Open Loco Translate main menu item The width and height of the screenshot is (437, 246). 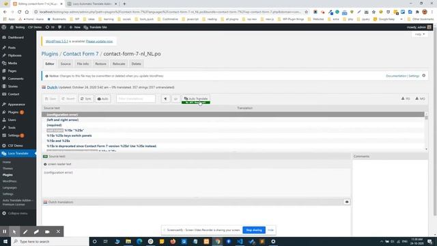pyautogui.click(x=18, y=153)
